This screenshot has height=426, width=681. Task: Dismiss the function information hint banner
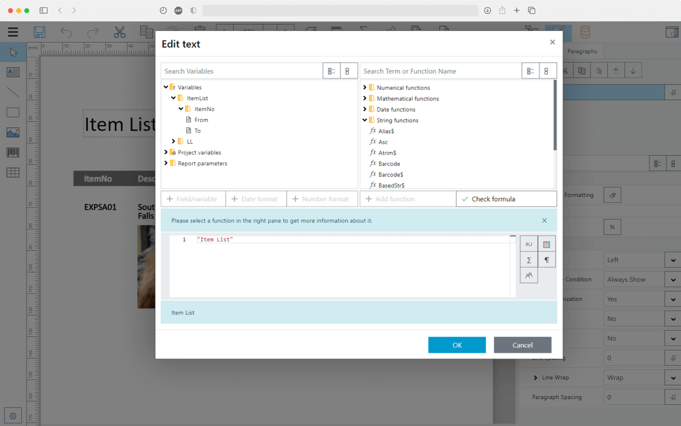click(x=544, y=220)
